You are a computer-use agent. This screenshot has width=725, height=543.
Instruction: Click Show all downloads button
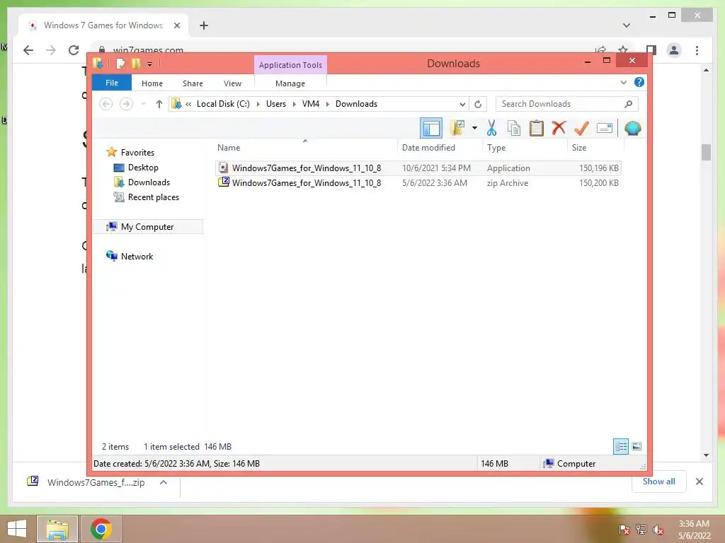click(659, 481)
